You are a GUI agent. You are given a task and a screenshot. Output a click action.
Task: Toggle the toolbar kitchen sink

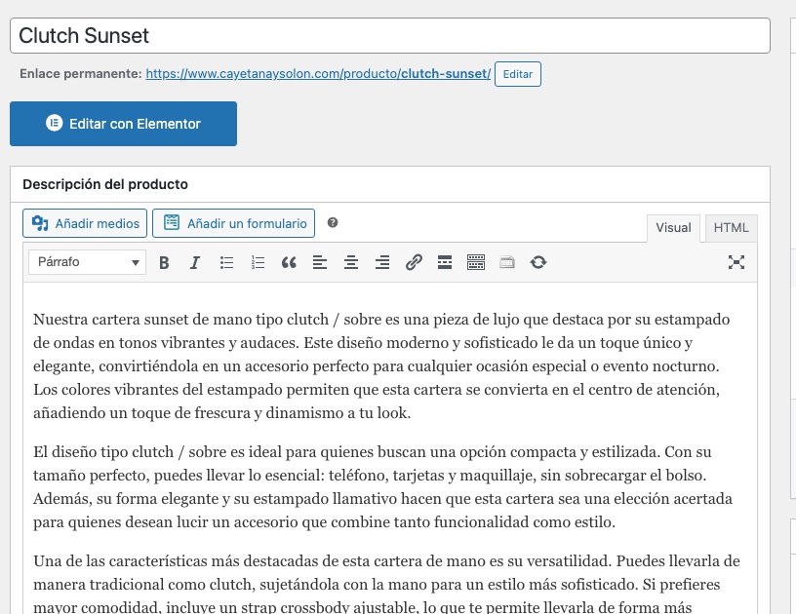[476, 262]
